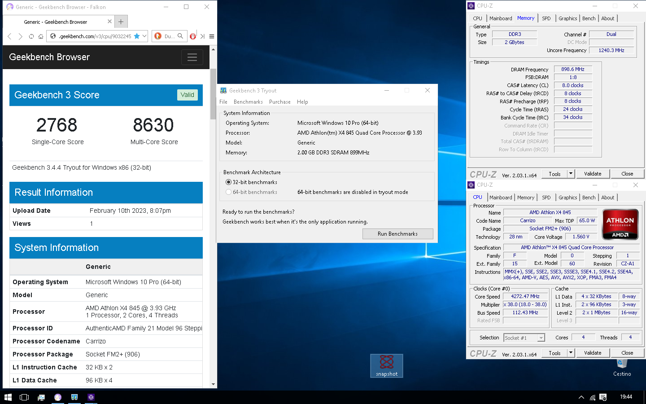646x404 pixels.
Task: Open the snapshot desktop shortcut
Action: [387, 365]
